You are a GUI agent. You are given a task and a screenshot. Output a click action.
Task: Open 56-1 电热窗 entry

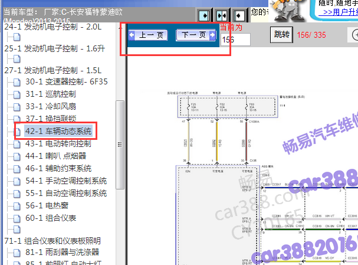pos(47,205)
